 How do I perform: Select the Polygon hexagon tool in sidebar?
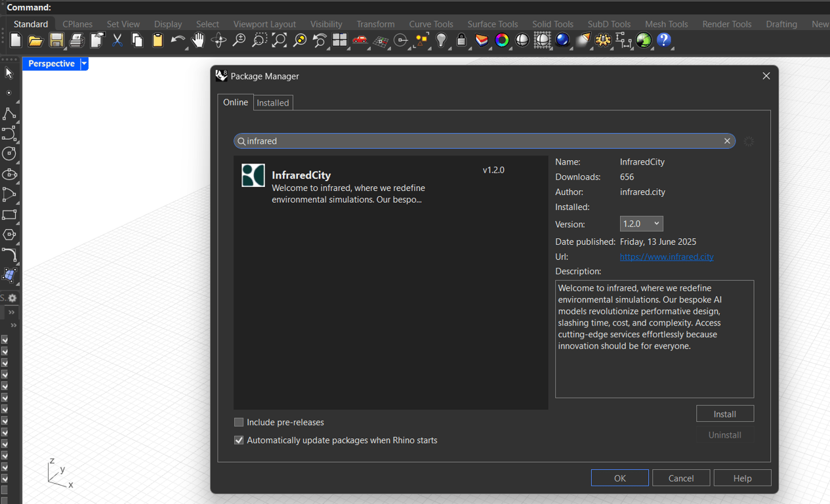click(9, 234)
